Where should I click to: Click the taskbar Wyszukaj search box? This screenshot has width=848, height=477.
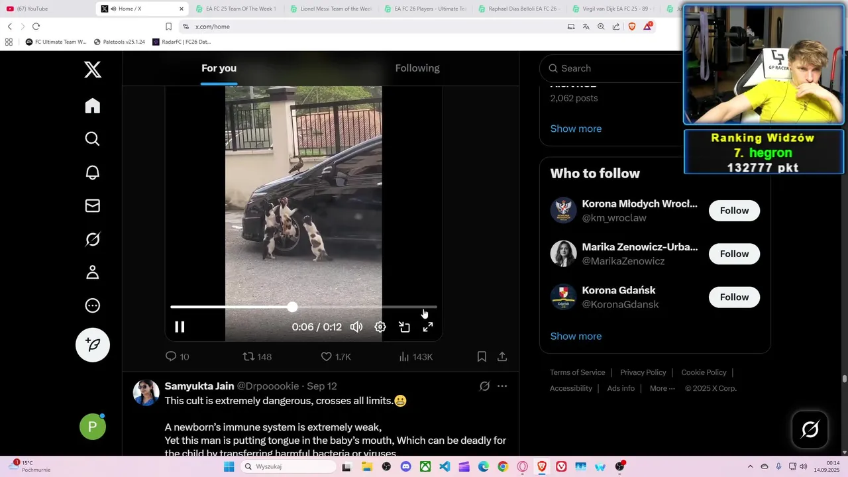(287, 466)
